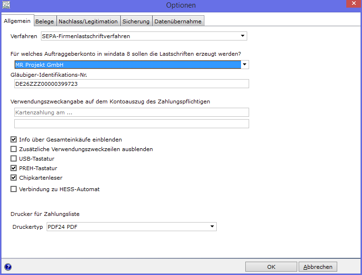Open the Druckertyp PDF24 PDF dropdown

point(212,227)
